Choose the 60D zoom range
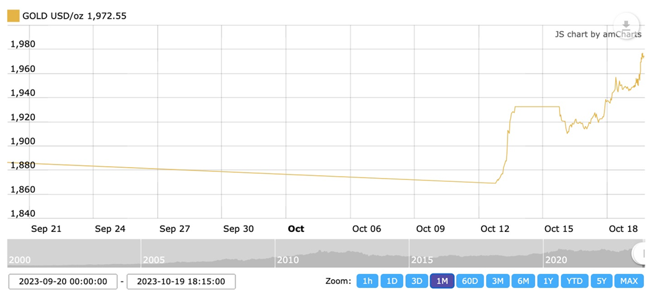This screenshot has height=306, width=652. [470, 281]
